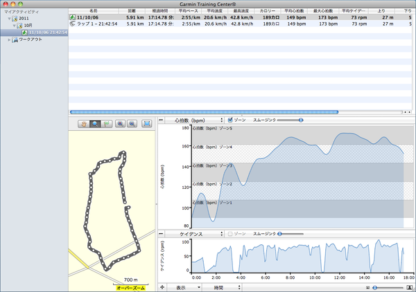Select the magnifier zoom tool on map toolbar
Image resolution: width=416 pixels, height=292 pixels.
tap(95, 124)
